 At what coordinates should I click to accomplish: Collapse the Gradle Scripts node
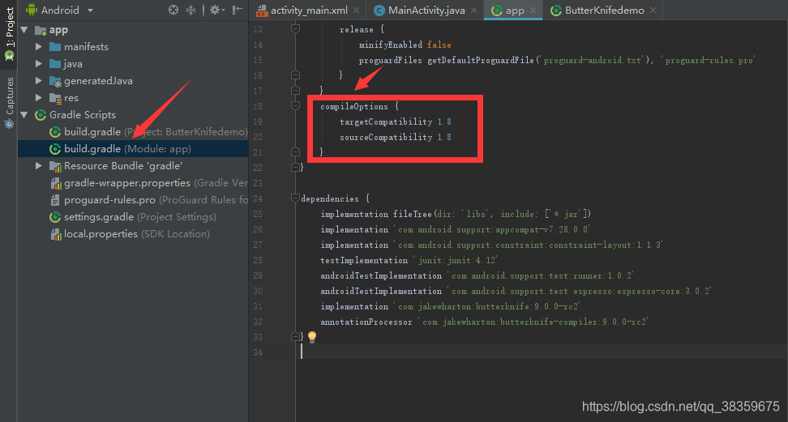pyautogui.click(x=24, y=114)
